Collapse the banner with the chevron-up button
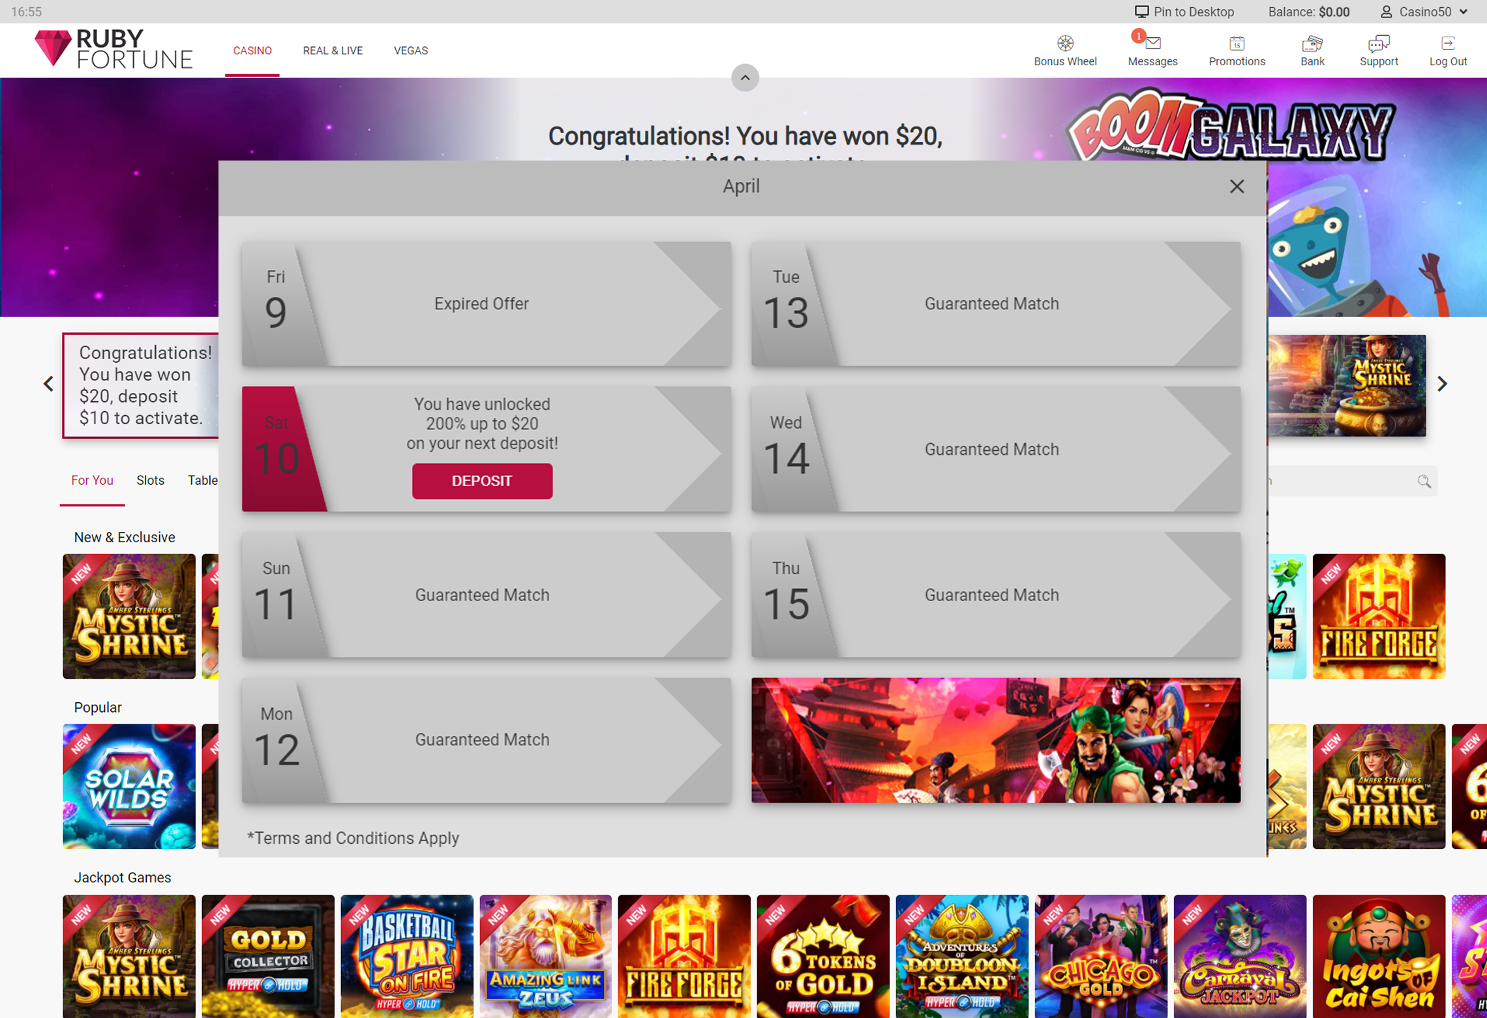This screenshot has width=1487, height=1018. pos(745,78)
